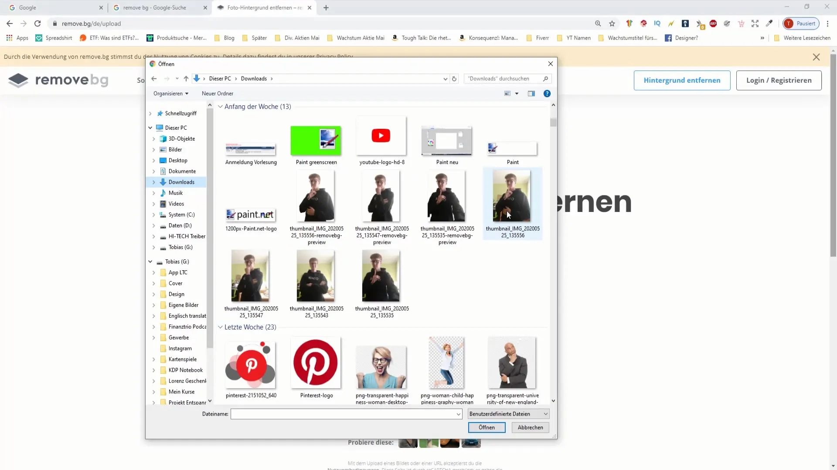
Task: Select Eigene Bilder folder in tree
Action: pos(183,305)
